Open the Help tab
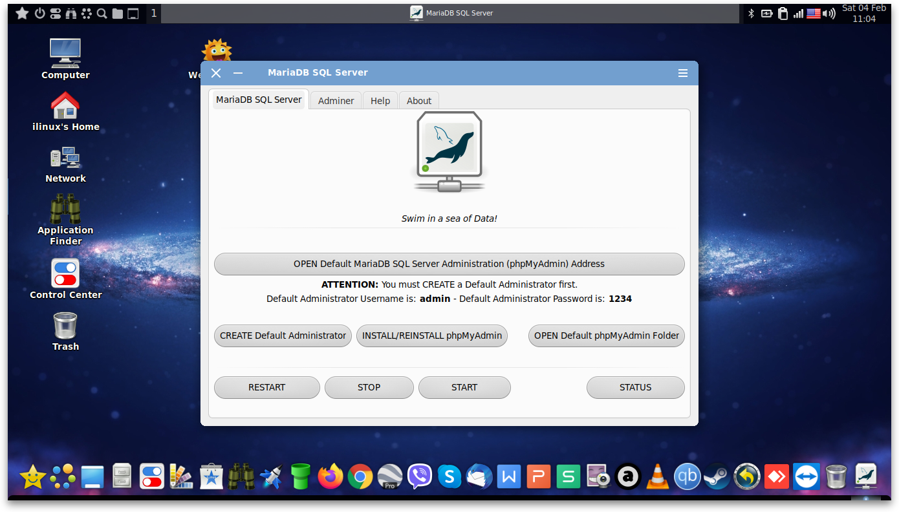The image size is (899, 512). [380, 101]
